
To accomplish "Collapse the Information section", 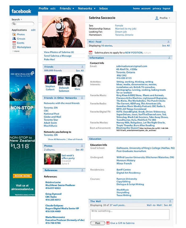I will pyautogui.click(x=168, y=58).
